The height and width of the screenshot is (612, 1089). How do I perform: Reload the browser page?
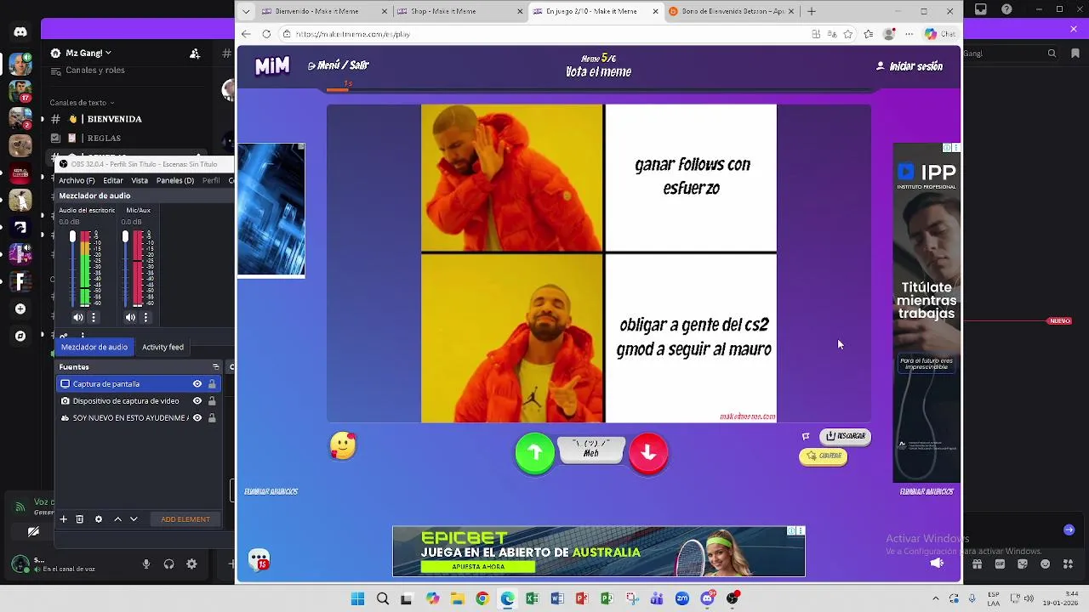click(x=266, y=34)
